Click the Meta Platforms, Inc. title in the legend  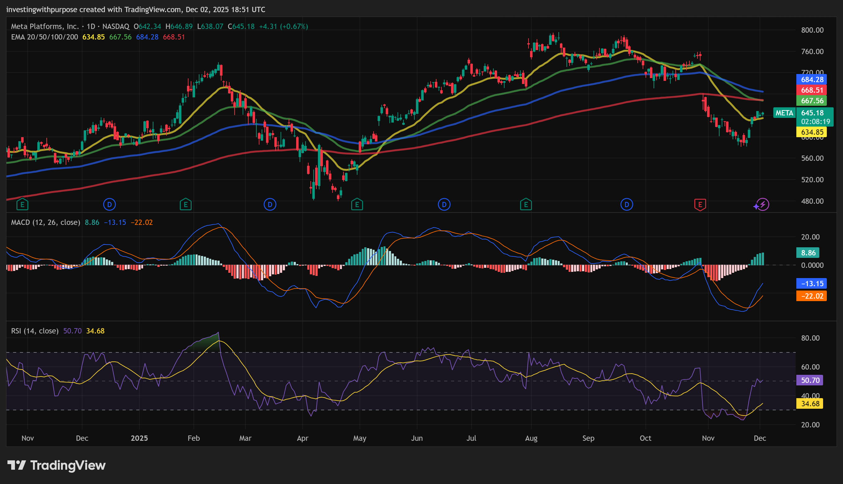[x=45, y=26]
